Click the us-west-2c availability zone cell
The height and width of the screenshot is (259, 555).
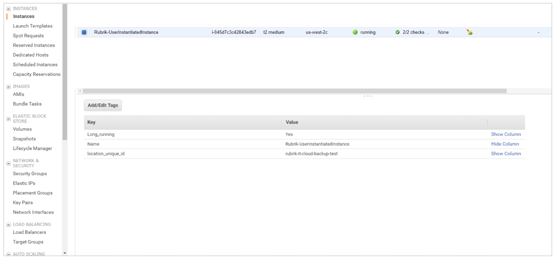pos(317,32)
